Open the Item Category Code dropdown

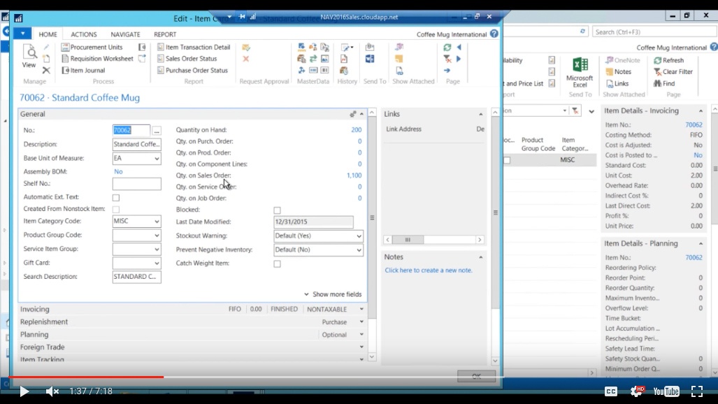pos(157,222)
